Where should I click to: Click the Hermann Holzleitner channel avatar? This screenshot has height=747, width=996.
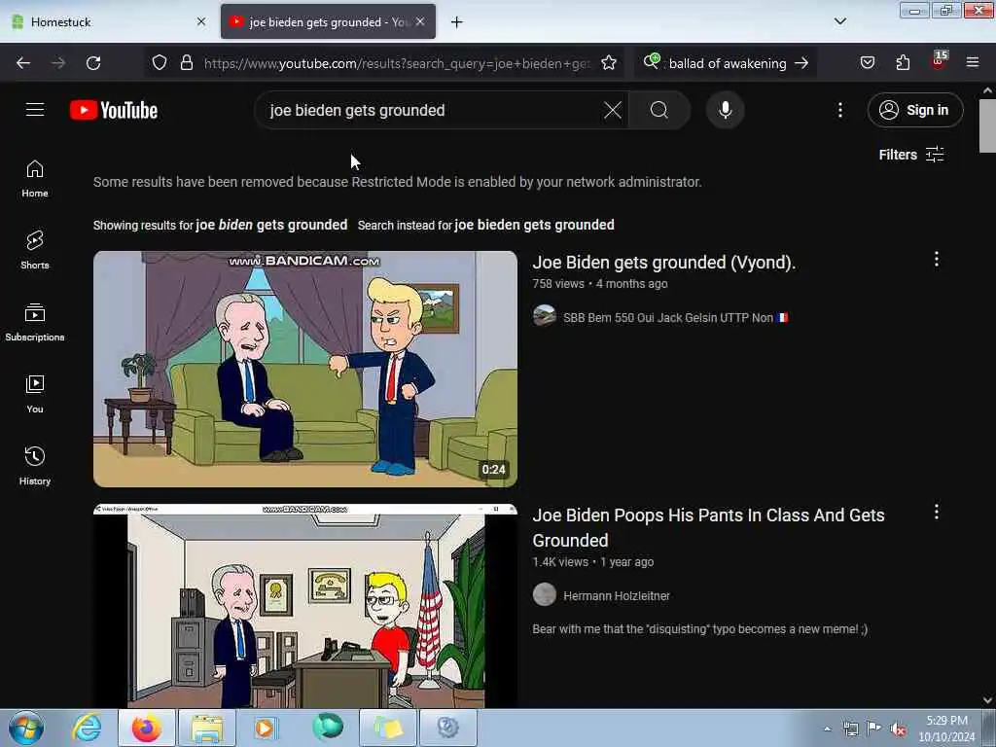[545, 594]
